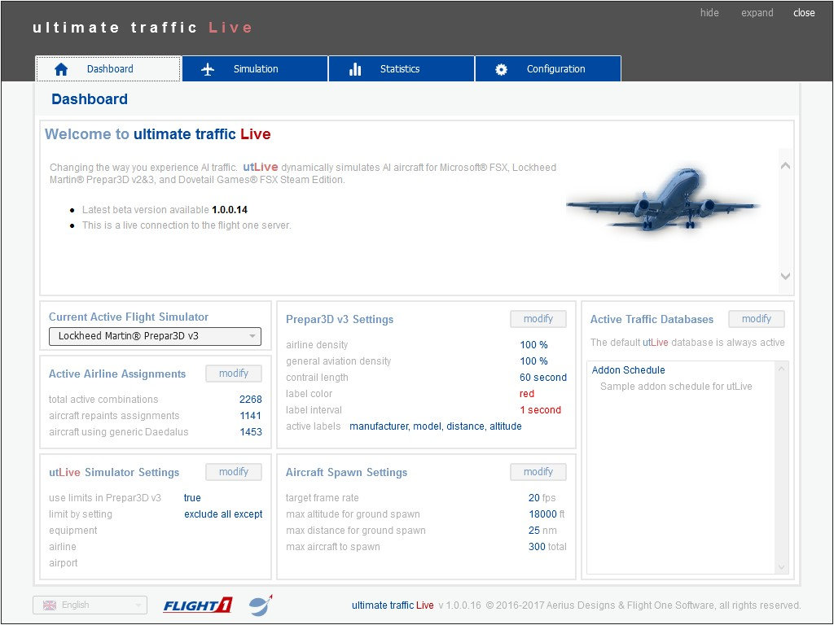
Task: Open the Dashboard tab
Action: (108, 68)
